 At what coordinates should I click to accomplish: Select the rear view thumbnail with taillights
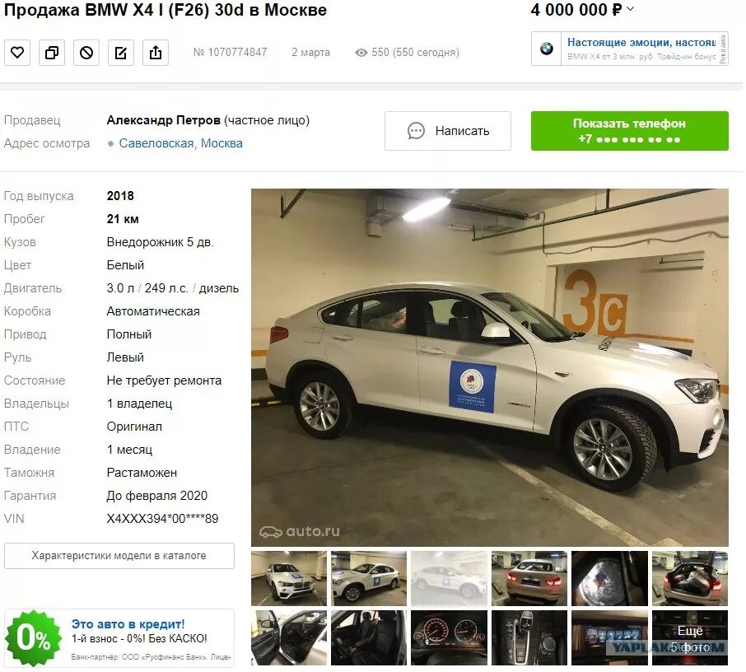tap(529, 578)
